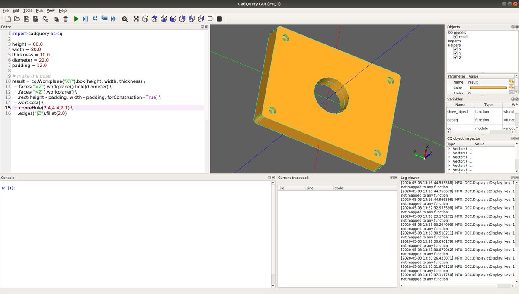Switch to isometric view cube icon
This screenshot has width=519, height=294.
[145, 19]
